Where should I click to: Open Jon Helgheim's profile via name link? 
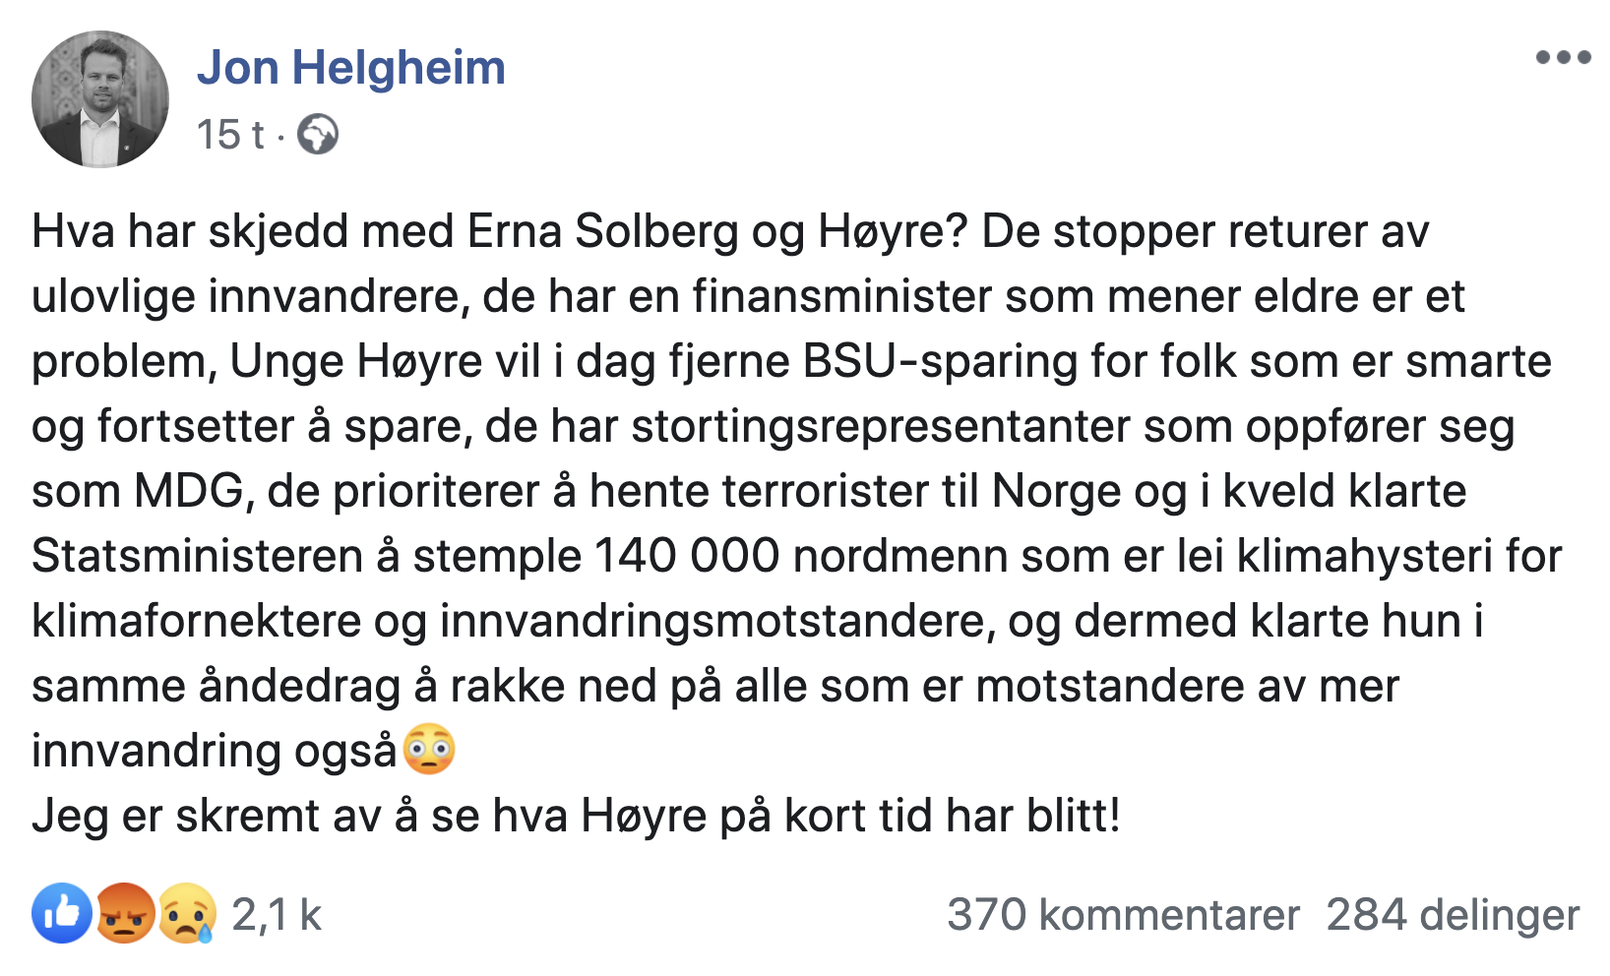(350, 68)
